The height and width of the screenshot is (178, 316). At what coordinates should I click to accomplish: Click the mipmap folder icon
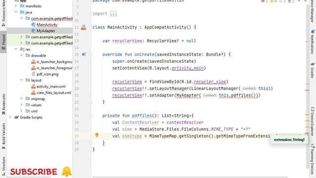(x=28, y=99)
